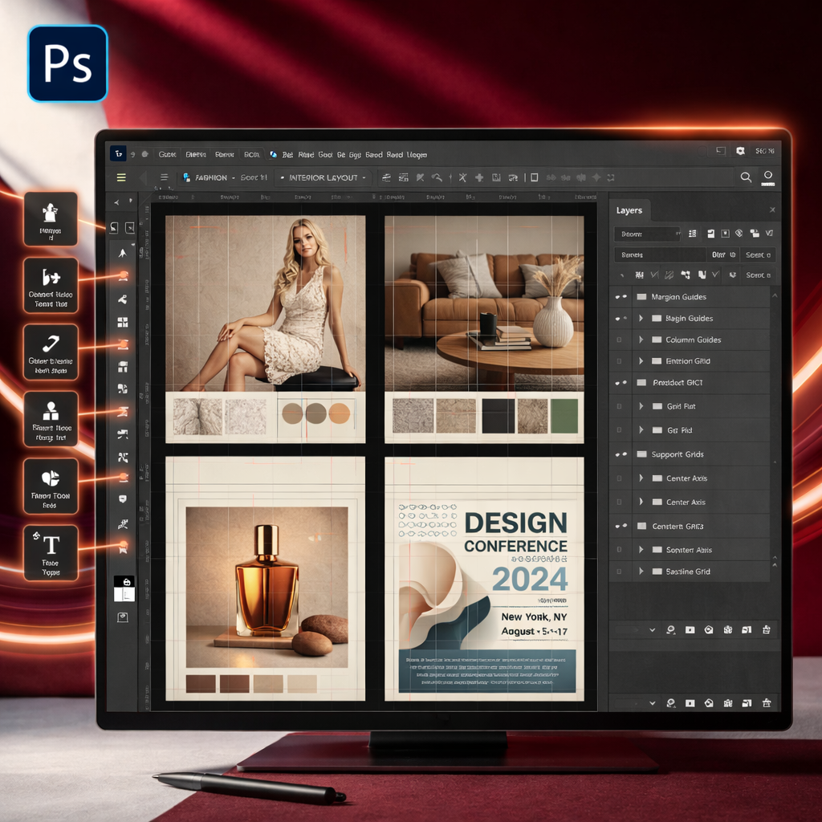The image size is (822, 822).
Task: Open the INTERIOR LAYOUT dropdown
Action: click(x=326, y=177)
